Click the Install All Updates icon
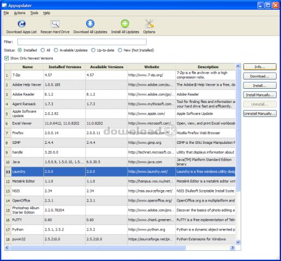Viewport: 281px width, 261px height. tap(125, 23)
